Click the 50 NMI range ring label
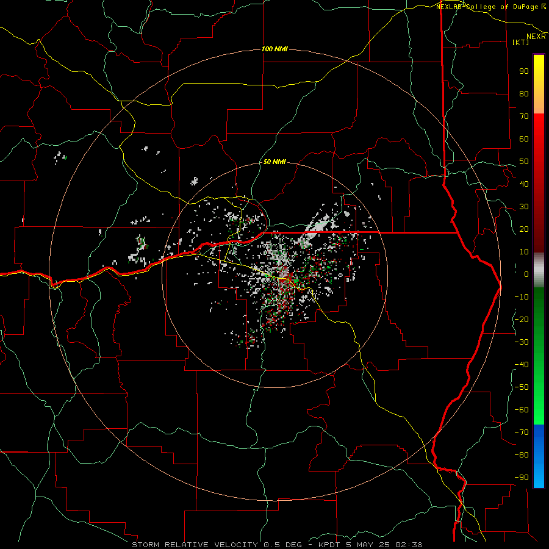The width and height of the screenshot is (549, 549). pos(274,162)
